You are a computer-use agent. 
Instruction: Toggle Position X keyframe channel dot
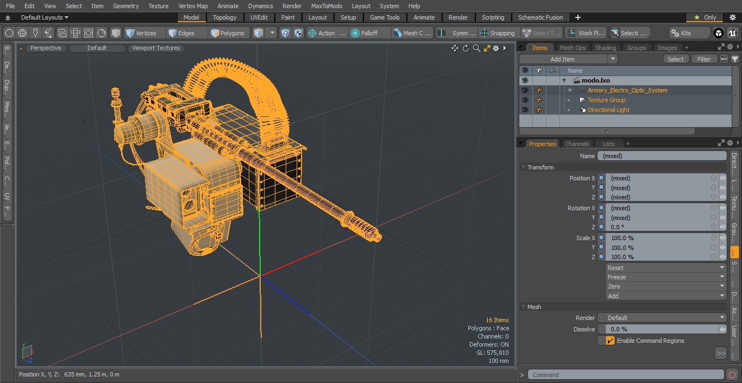point(601,178)
